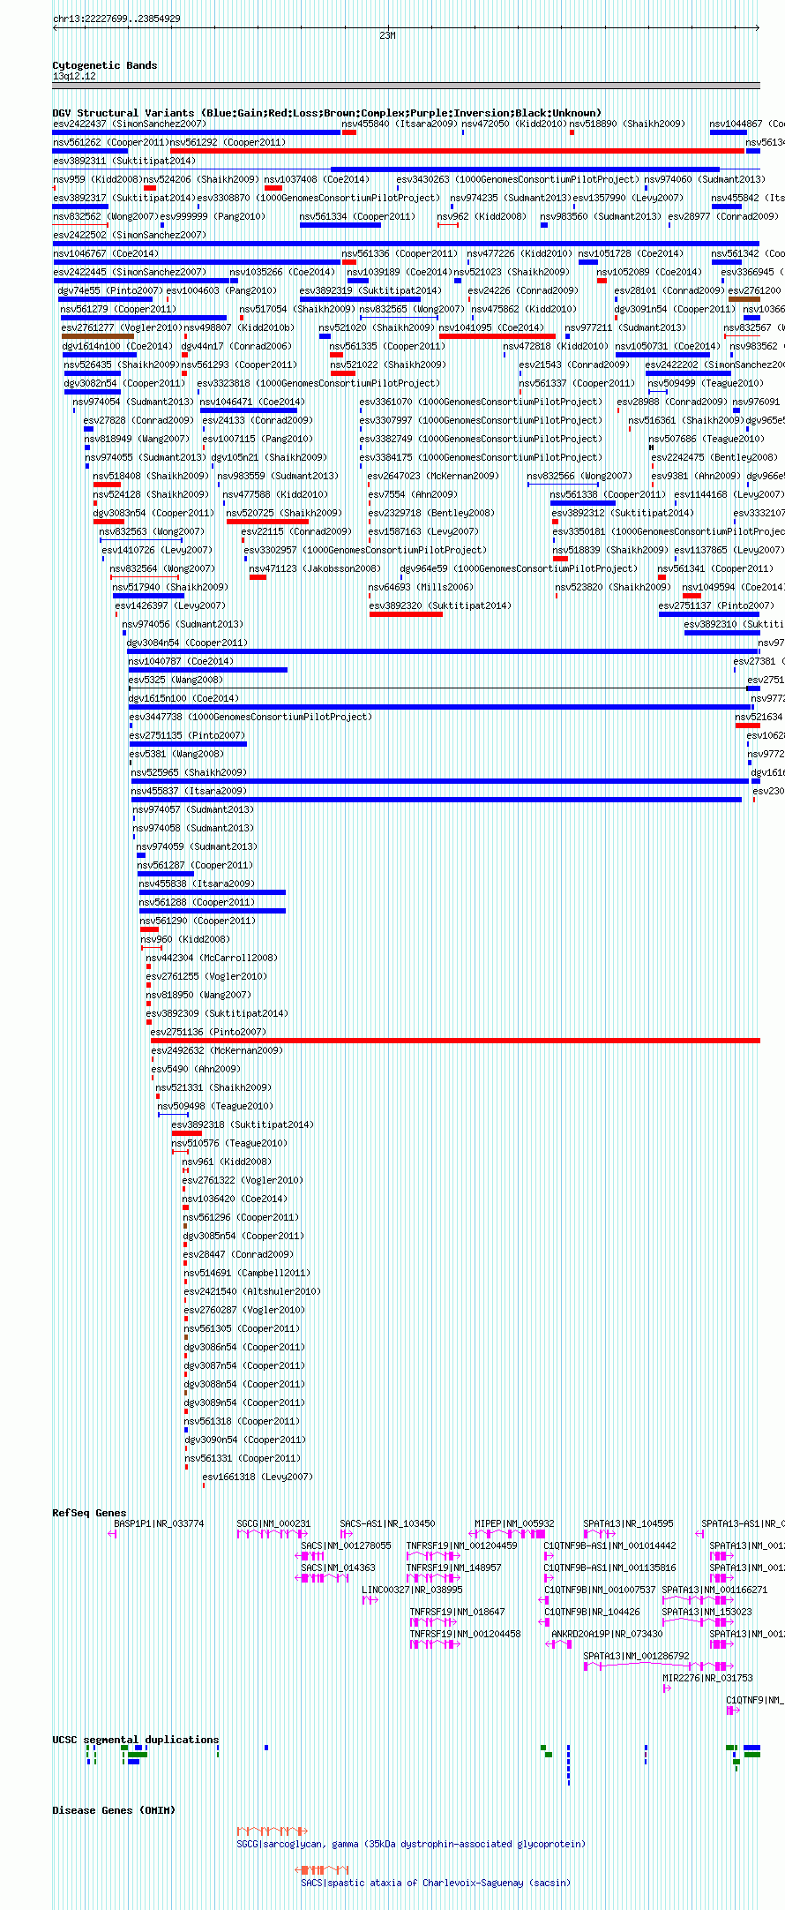Click variant nsv455838 (Itsara2009)

coord(197,884)
